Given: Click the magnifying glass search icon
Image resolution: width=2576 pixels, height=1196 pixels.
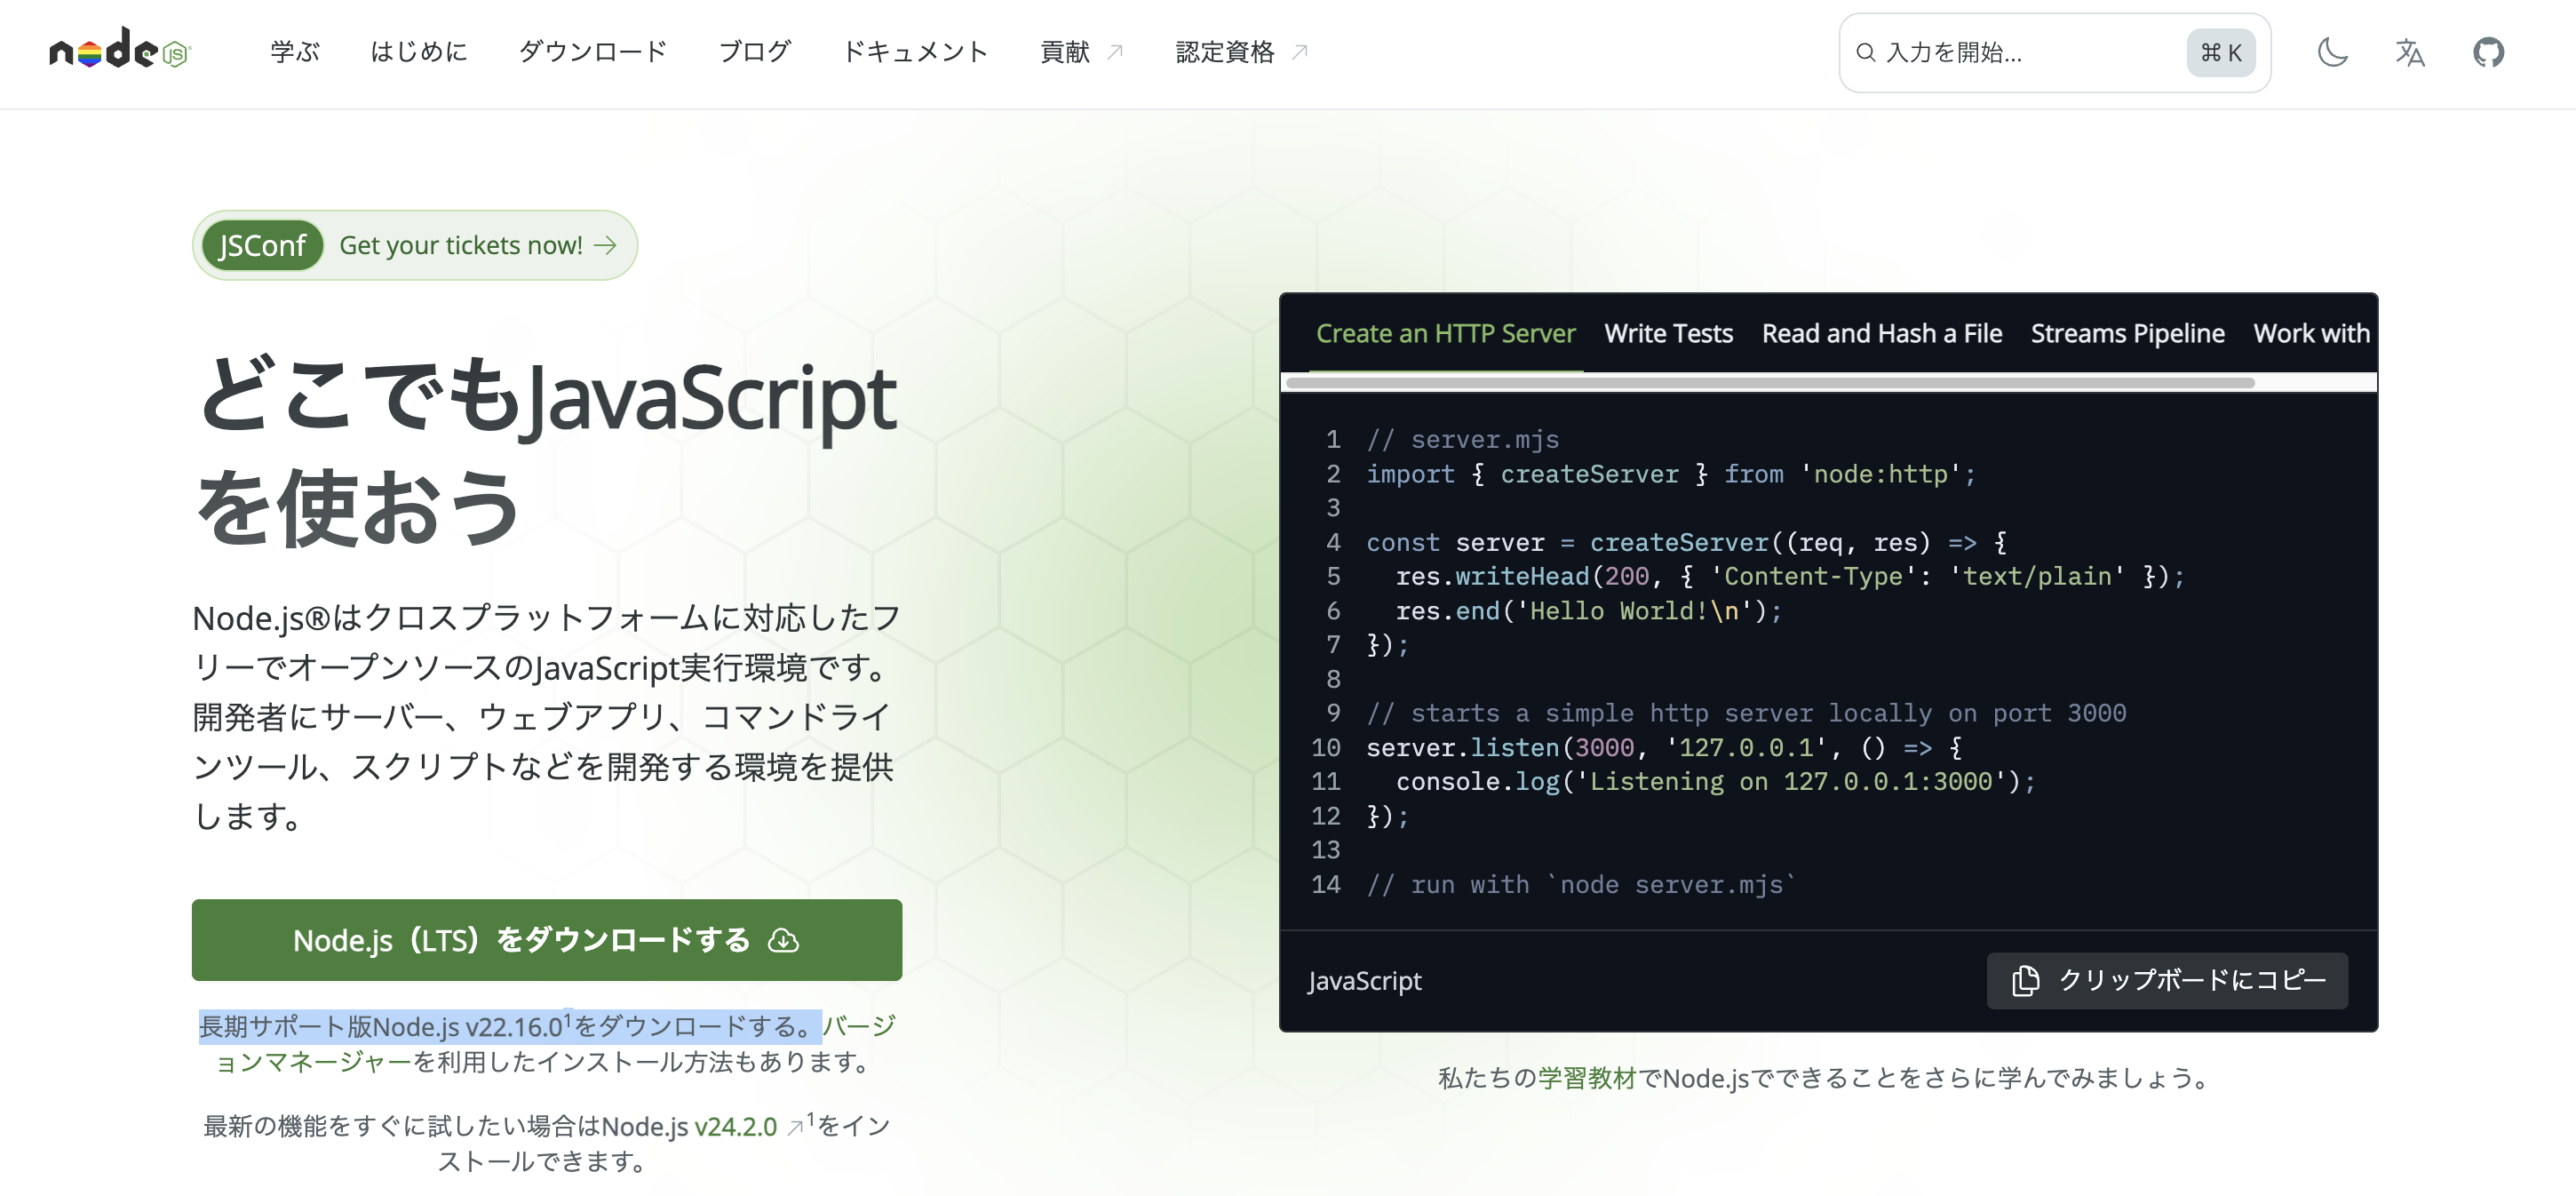Looking at the screenshot, I should tap(1866, 52).
